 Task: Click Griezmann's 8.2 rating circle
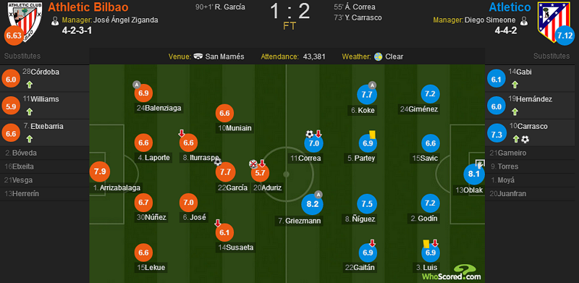pyautogui.click(x=312, y=203)
